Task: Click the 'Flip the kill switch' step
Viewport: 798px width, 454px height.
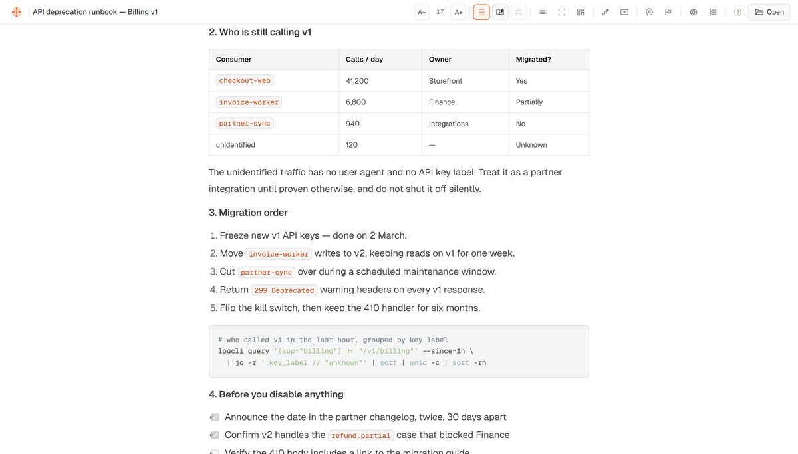Action: [x=350, y=308]
